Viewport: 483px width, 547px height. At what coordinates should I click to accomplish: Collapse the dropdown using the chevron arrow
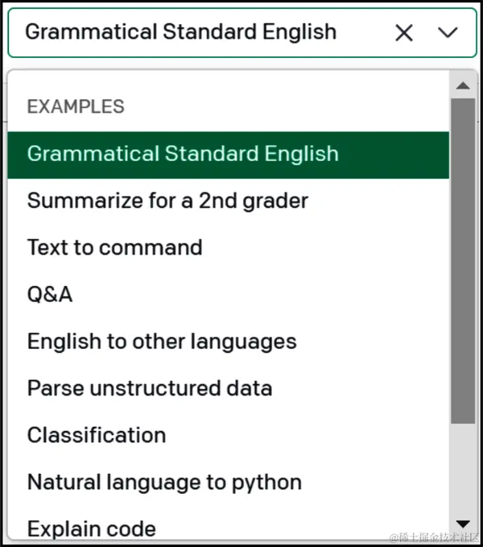click(x=448, y=32)
